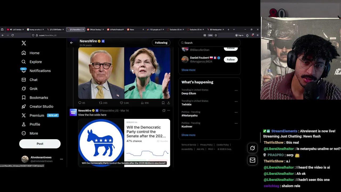Click the Ads info footer link
Viewport: 341px width, 192px height.
[x=200, y=149]
